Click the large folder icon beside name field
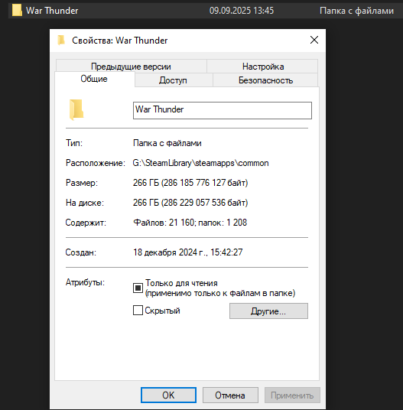403x410 pixels. pyautogui.click(x=76, y=110)
